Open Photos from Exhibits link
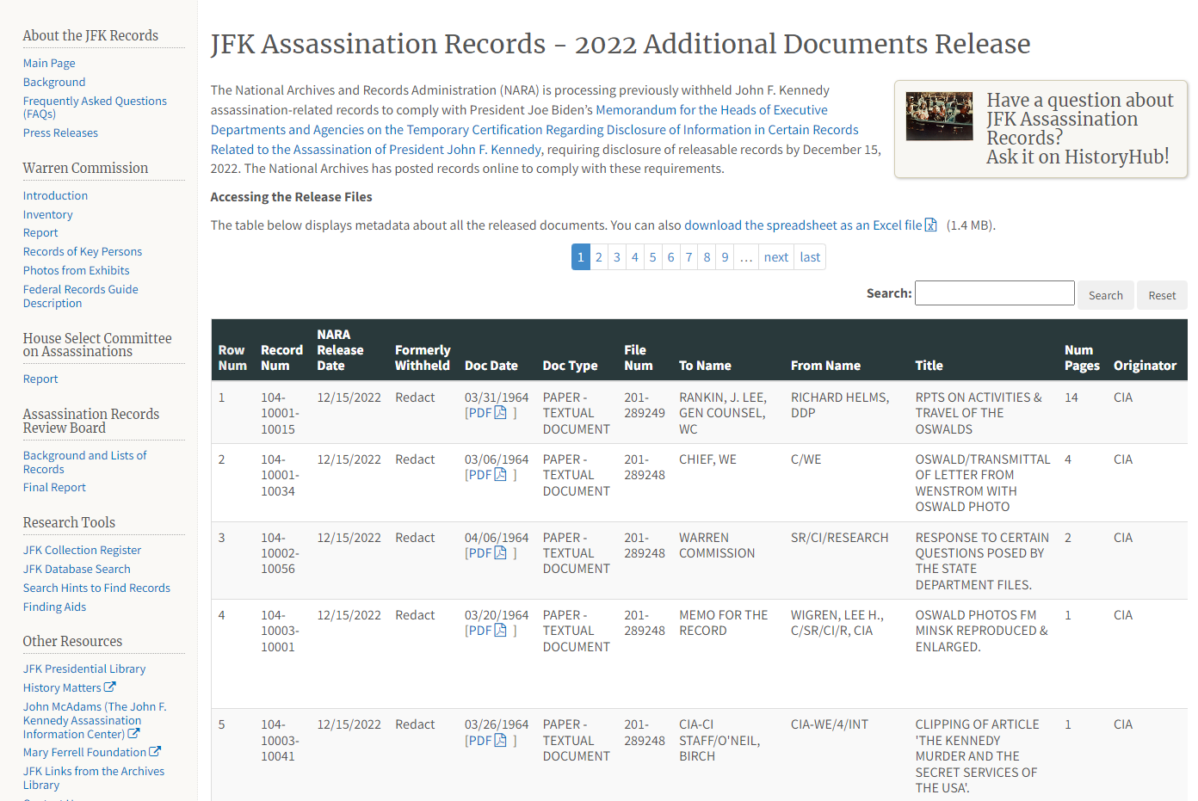Screen dimensions: 1198x801 click(76, 270)
